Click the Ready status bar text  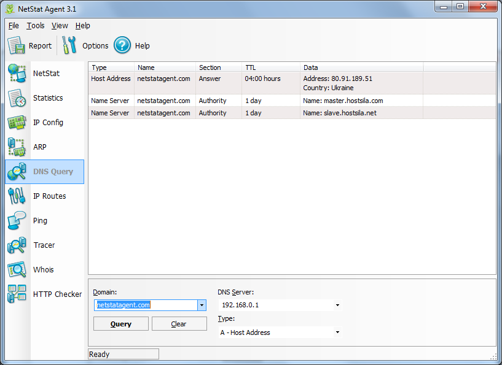coord(100,354)
